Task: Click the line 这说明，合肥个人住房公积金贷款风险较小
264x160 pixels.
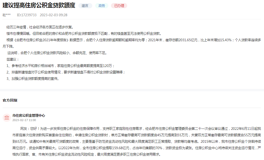Action: [x=57, y=53]
